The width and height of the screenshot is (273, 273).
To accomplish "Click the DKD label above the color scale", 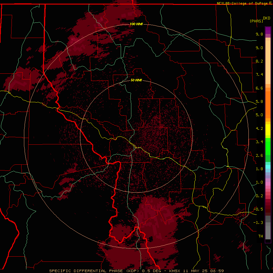I will 267,18.
